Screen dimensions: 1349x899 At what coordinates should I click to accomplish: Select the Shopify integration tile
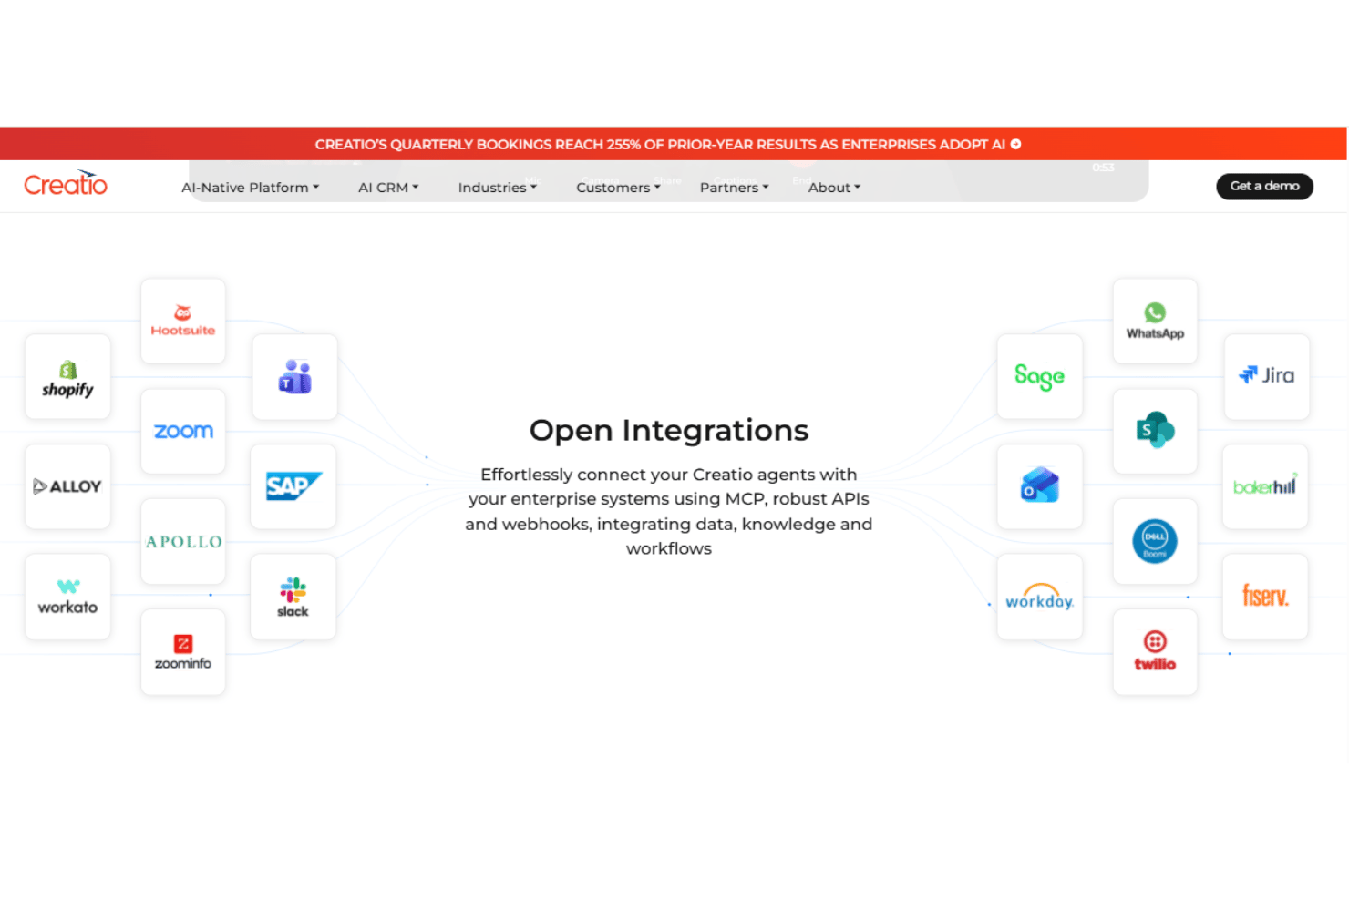[67, 377]
